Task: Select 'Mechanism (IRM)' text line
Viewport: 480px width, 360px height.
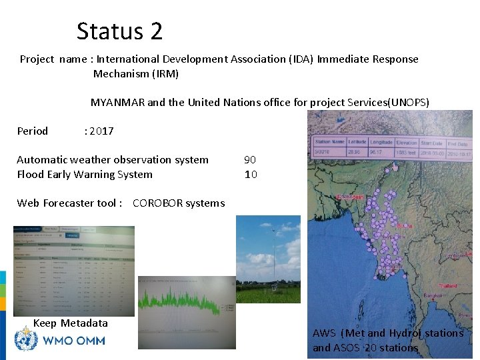Action: coord(136,74)
